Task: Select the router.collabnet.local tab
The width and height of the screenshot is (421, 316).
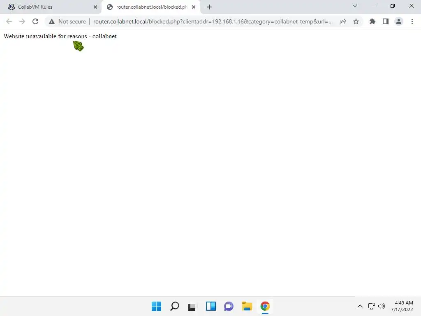Action: (x=150, y=7)
